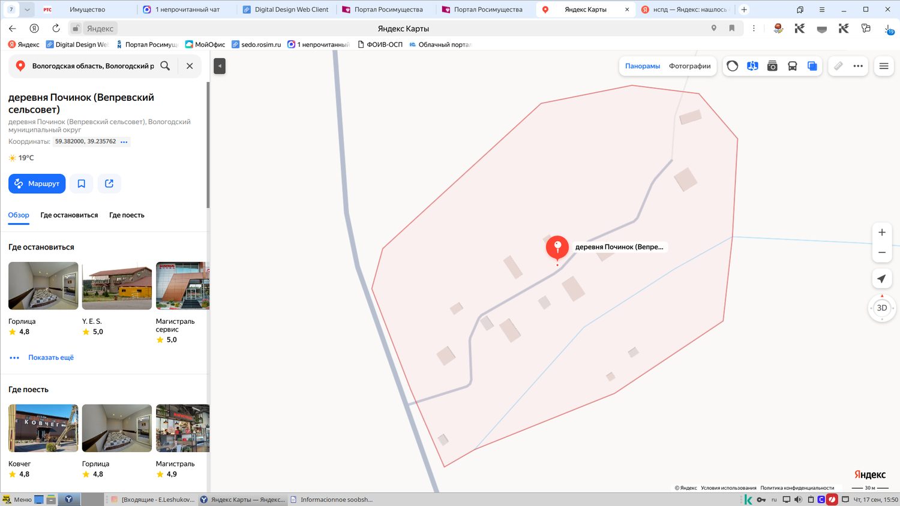Open the ФОИВ-ОСП bookmark
This screenshot has height=506, width=900.
point(380,44)
